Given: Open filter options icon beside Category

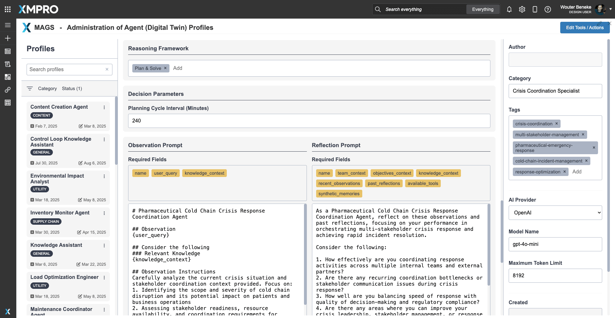Looking at the screenshot, I should pos(30,88).
